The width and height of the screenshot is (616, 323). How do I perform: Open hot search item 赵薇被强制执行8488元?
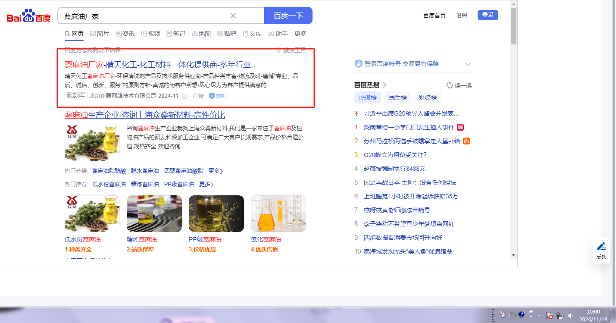(x=395, y=169)
